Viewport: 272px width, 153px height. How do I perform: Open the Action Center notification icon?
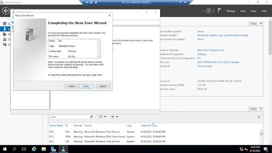point(266,149)
